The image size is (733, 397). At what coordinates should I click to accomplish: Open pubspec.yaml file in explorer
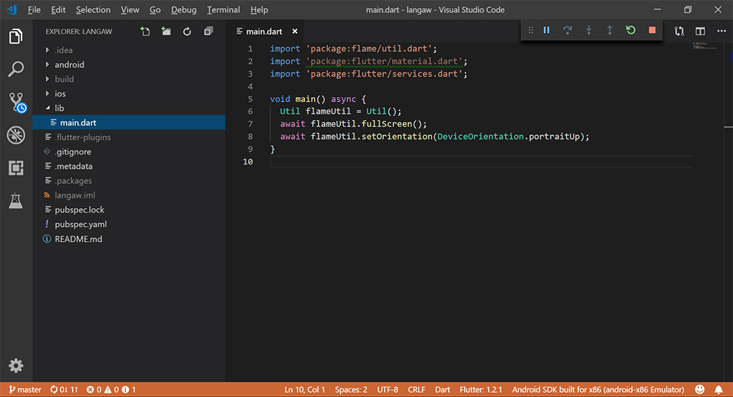(x=80, y=224)
